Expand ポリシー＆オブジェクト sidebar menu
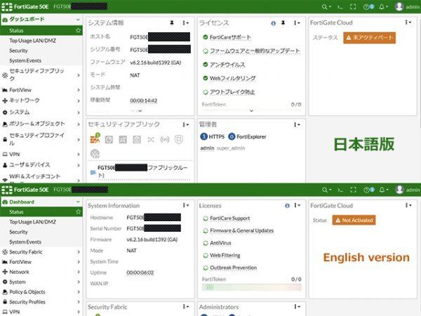The height and width of the screenshot is (316, 421). [41, 124]
